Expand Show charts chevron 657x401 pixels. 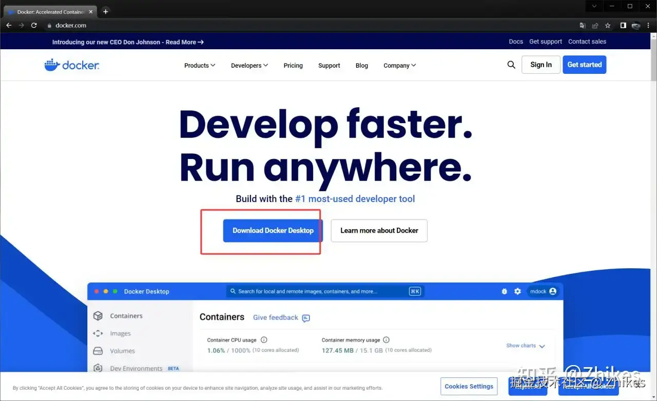tap(542, 346)
